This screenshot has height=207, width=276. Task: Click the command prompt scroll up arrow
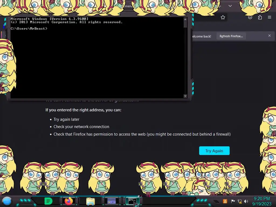[x=185, y=19]
